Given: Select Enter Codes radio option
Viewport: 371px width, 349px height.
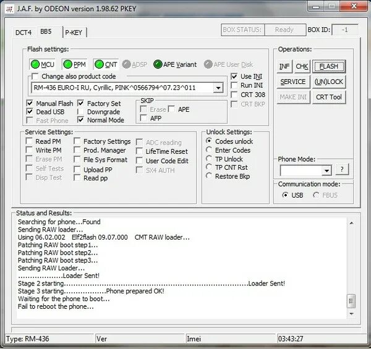Looking at the screenshot, I should point(209,150).
